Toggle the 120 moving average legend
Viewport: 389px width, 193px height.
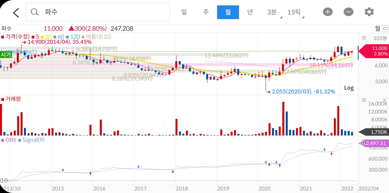73,37
